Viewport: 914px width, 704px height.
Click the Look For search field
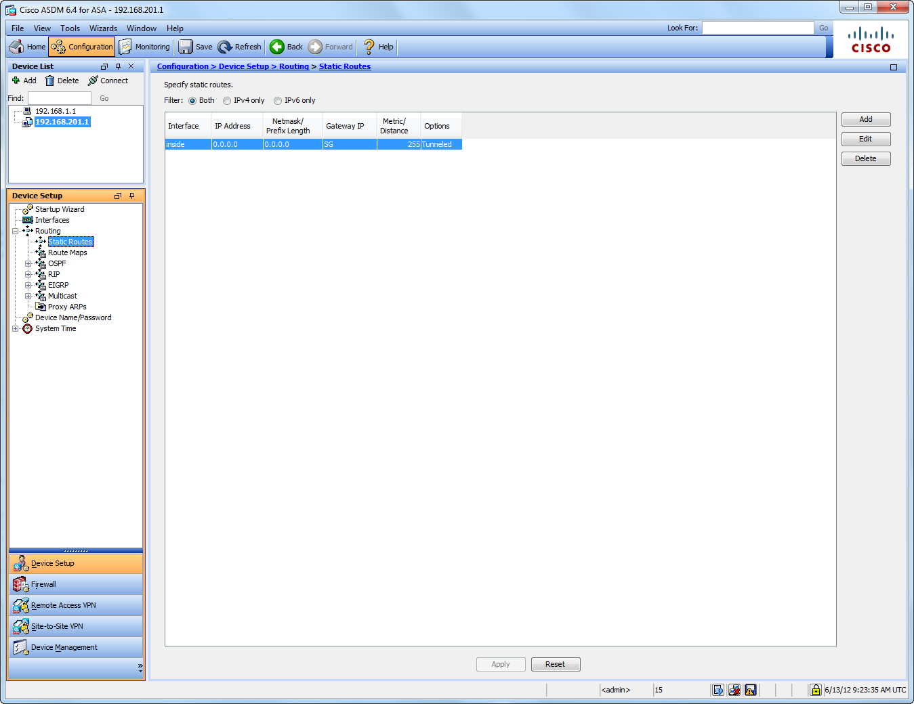757,28
